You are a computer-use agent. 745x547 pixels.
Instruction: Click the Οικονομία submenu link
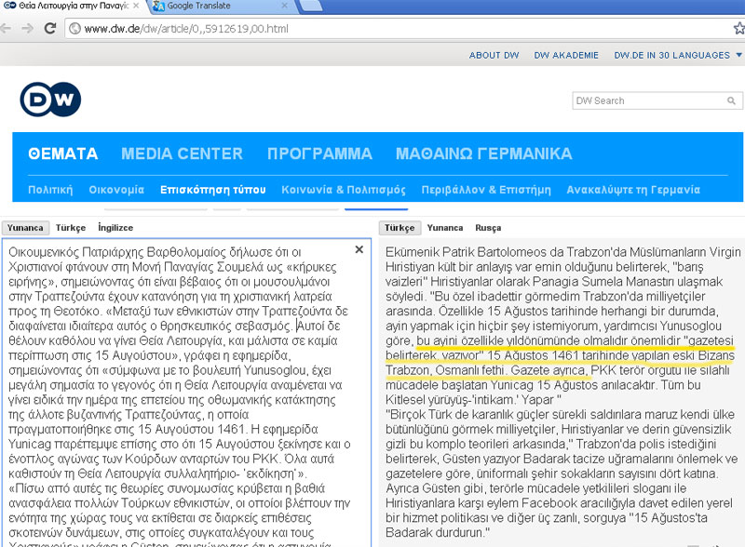[116, 190]
